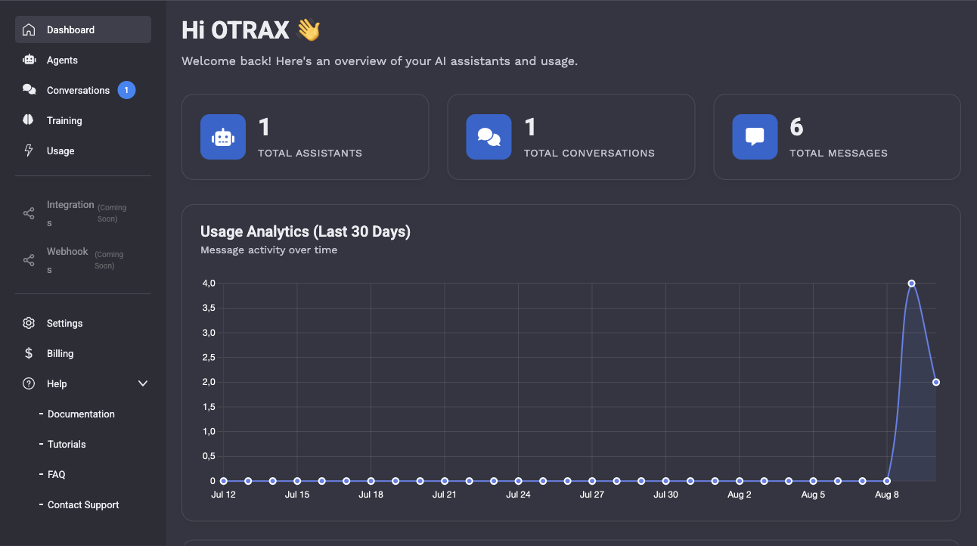This screenshot has width=977, height=546.
Task: Open the Agents menu item
Action: (62, 60)
